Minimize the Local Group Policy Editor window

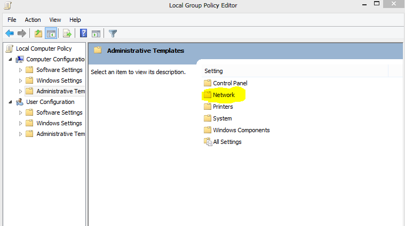[x=364, y=4]
